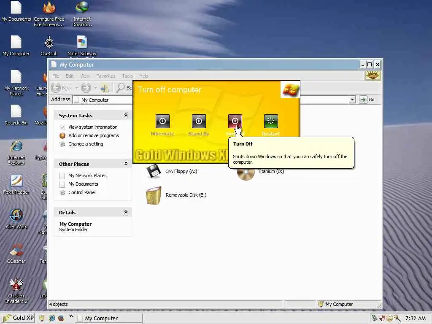Click the red shield tray icon
This screenshot has height=324, width=432.
point(382,318)
